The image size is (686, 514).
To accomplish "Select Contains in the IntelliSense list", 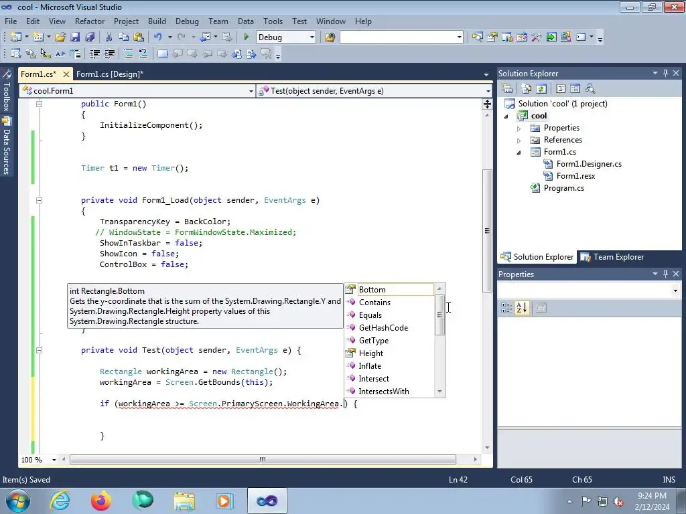I will [389, 302].
